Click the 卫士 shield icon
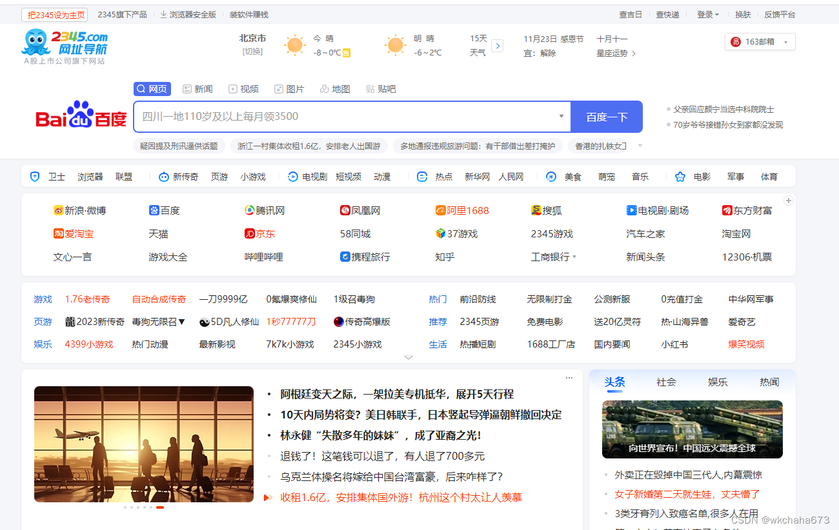This screenshot has width=839, height=530. tap(35, 177)
